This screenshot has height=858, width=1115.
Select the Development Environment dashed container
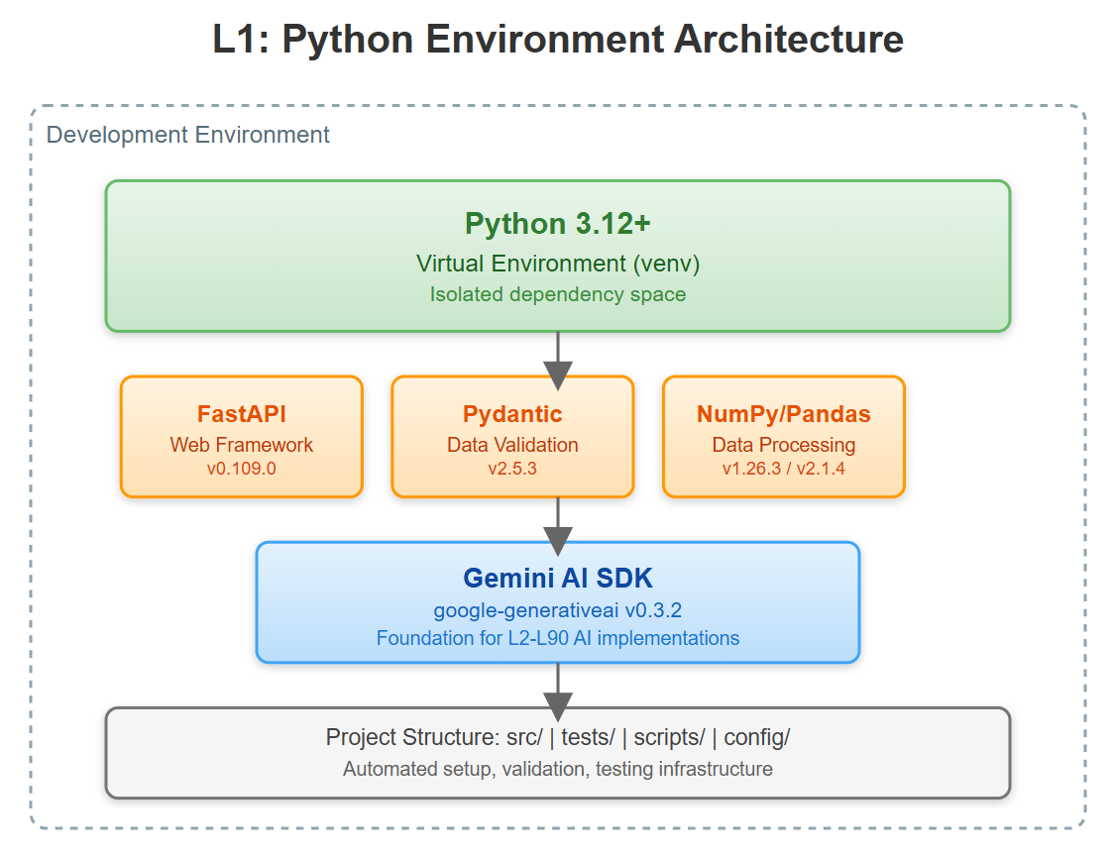186,135
